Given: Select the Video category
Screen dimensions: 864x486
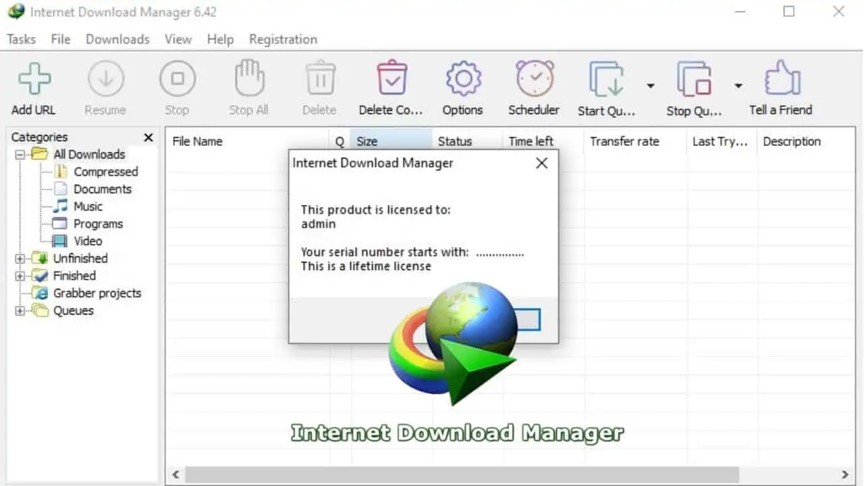Looking at the screenshot, I should [x=88, y=241].
